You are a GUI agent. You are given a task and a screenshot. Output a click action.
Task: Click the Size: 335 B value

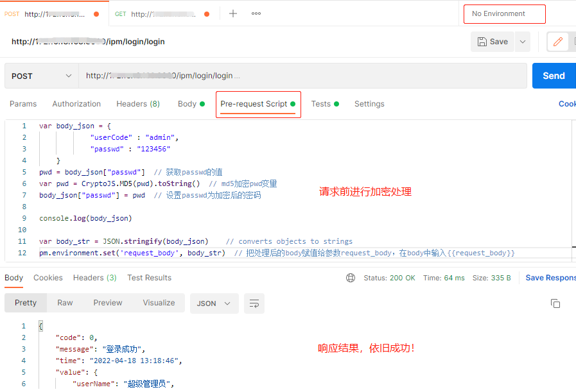[x=491, y=278]
